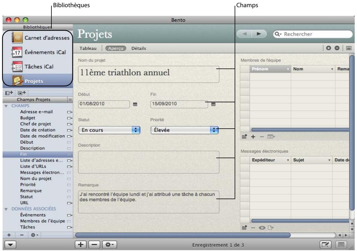The width and height of the screenshot is (357, 251).
Task: Delete the record with bottom minus button
Action: (x=94, y=244)
